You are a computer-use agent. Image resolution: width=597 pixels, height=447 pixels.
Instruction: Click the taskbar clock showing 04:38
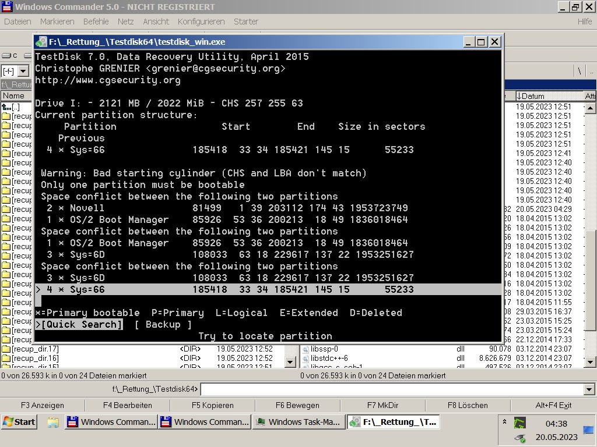coord(556,424)
